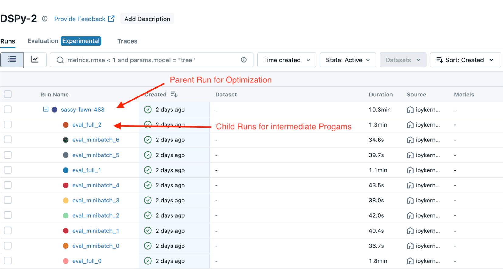Open the Time created dropdown
The height and width of the screenshot is (269, 503).
click(286, 60)
